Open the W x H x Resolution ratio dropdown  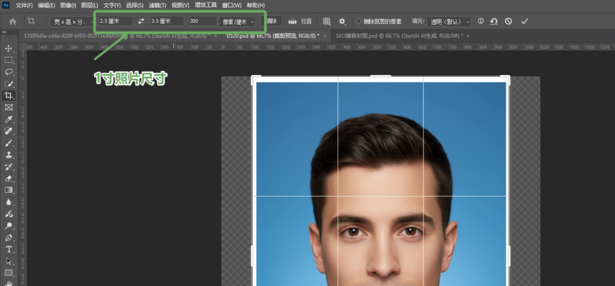point(72,22)
